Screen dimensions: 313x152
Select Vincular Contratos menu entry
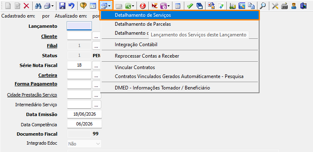pos(180,67)
